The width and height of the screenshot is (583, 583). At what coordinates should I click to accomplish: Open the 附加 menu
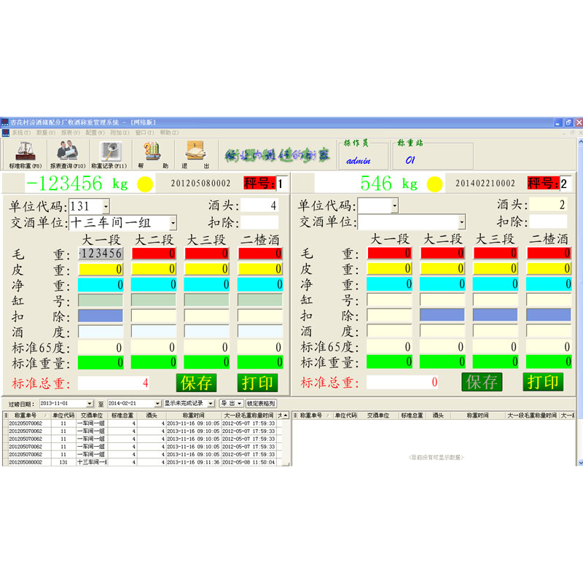tap(120, 133)
